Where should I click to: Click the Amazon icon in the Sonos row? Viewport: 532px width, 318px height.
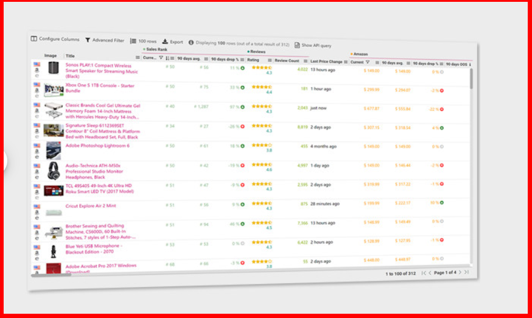coord(37,70)
